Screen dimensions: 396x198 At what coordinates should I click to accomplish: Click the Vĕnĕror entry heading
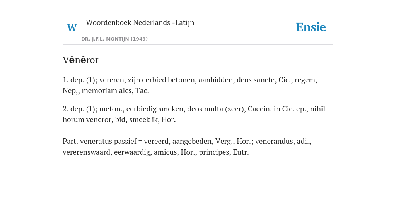(80, 60)
